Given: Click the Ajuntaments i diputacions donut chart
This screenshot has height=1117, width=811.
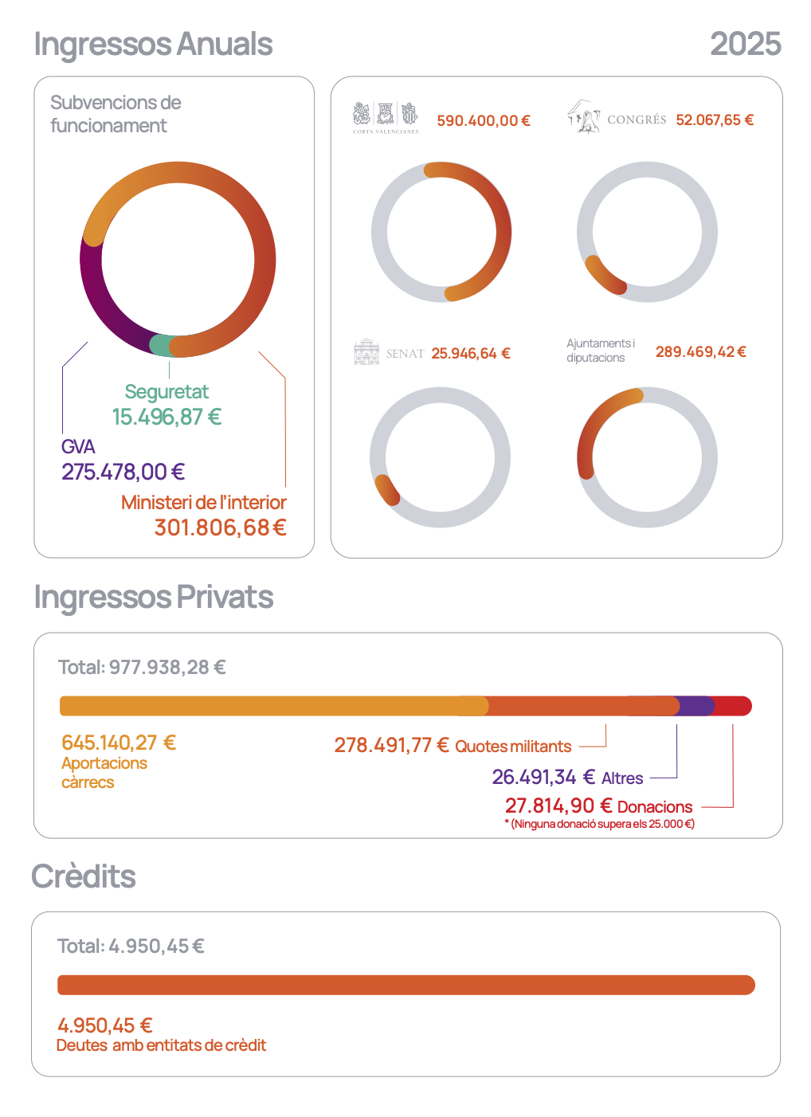Looking at the screenshot, I should 647,457.
